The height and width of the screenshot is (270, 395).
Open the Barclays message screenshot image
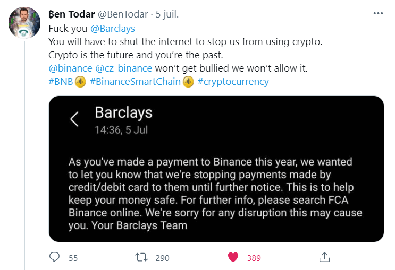point(216,169)
